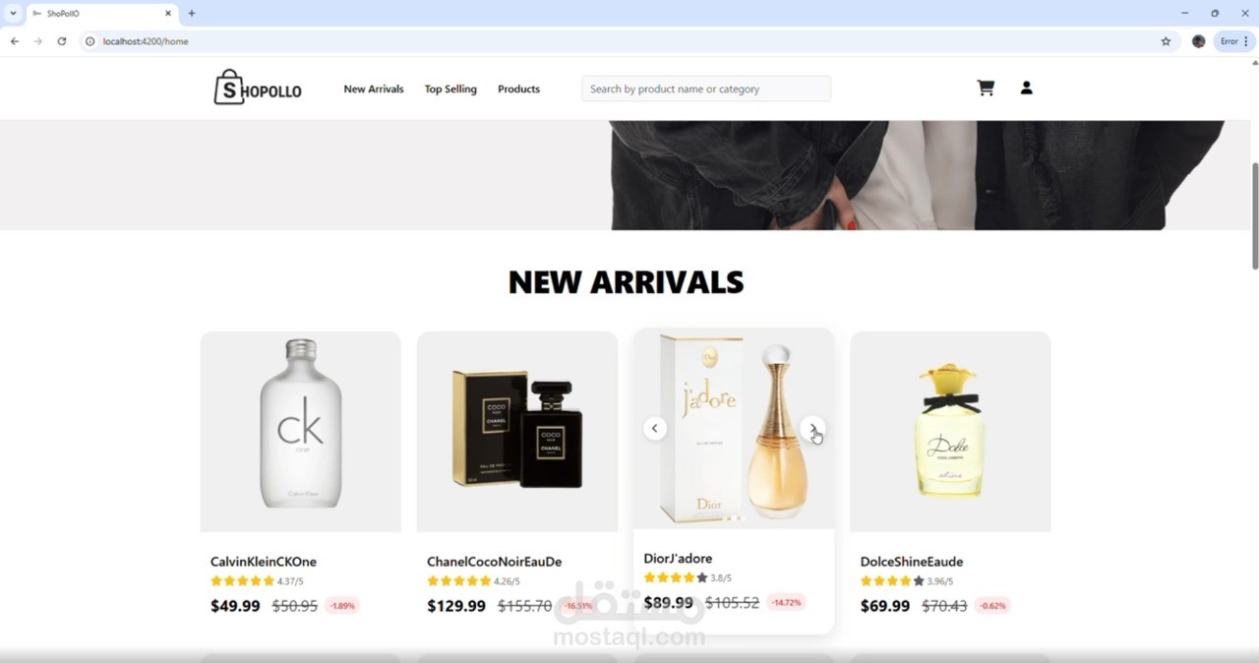Screen dimensions: 1259x663
Task: View site information icon in address bar
Action: [x=90, y=41]
